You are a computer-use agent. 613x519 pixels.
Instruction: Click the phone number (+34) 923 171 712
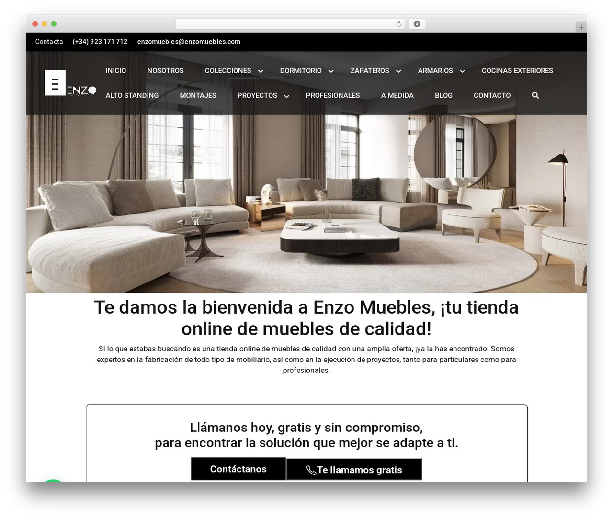point(100,42)
